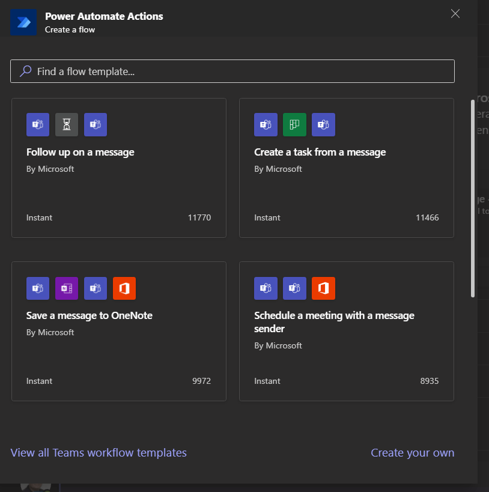The image size is (489, 492).
Task: Open View all Teams workflow templates link
Action: [x=99, y=452]
